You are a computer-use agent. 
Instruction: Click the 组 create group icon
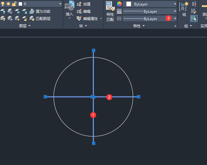(184, 7)
